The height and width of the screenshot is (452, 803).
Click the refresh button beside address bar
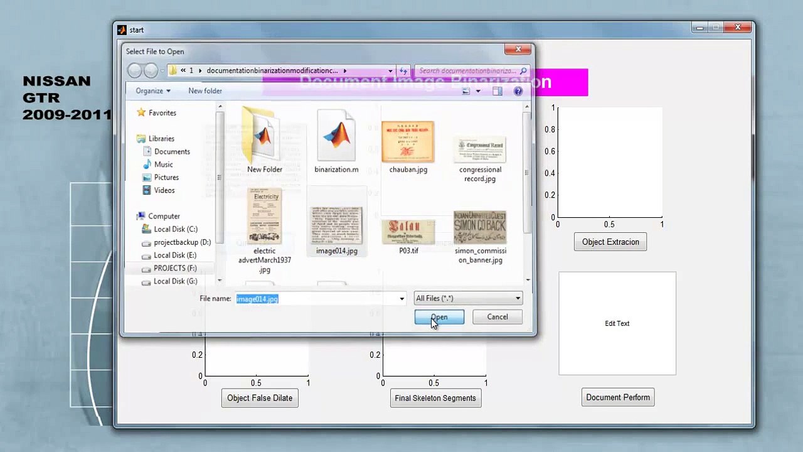(x=403, y=71)
